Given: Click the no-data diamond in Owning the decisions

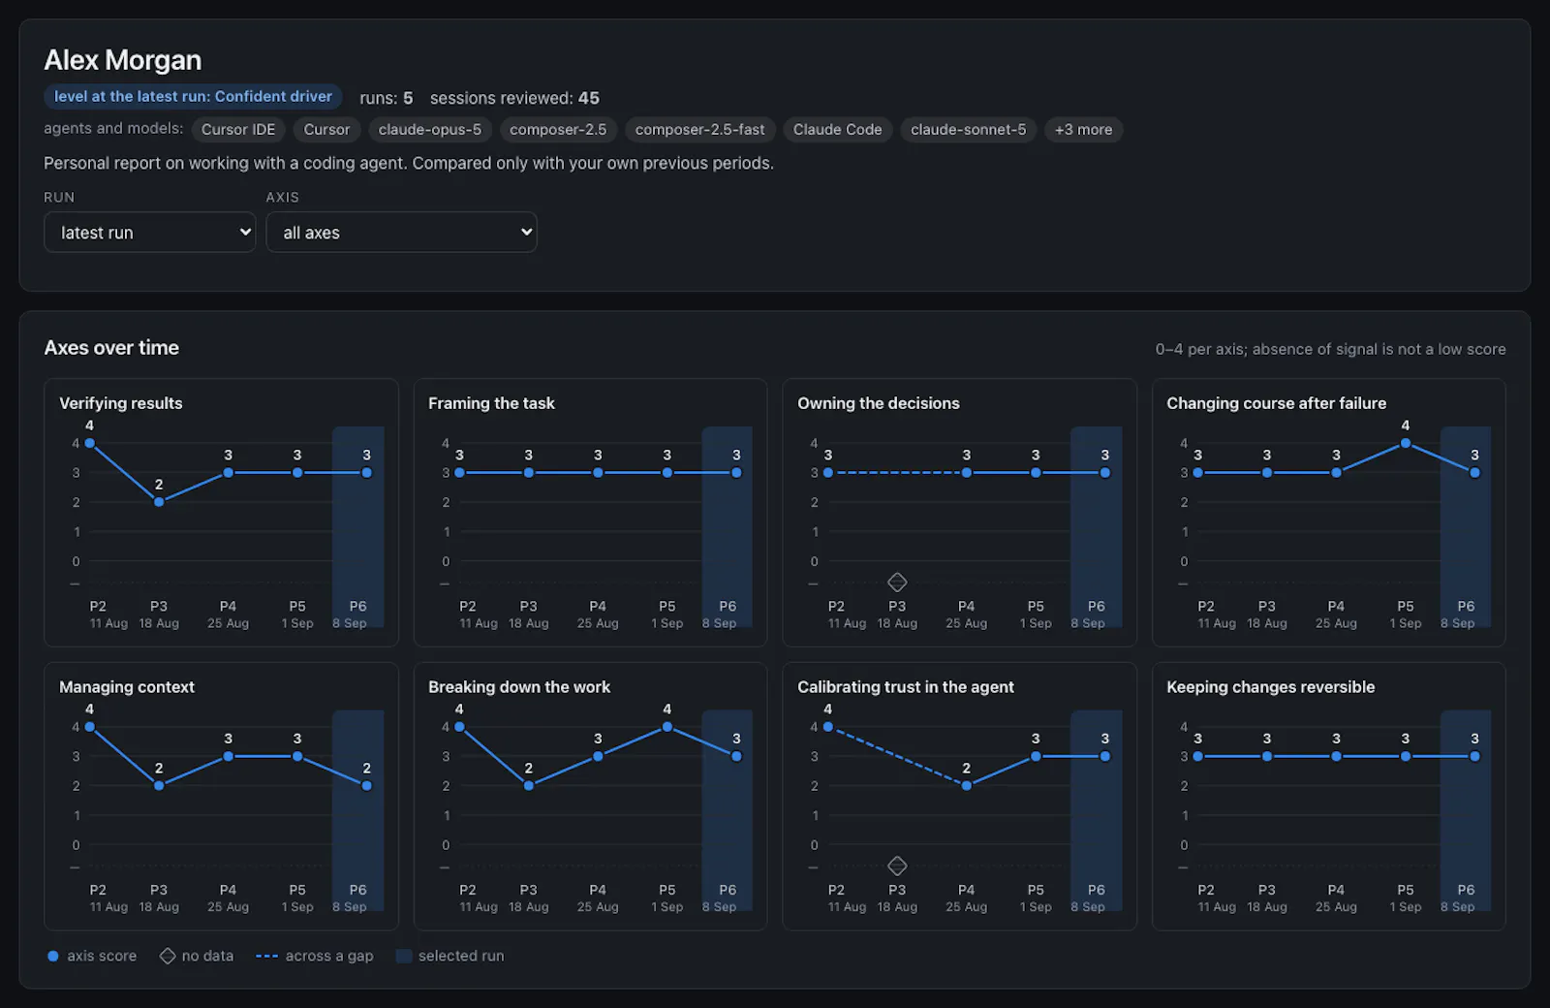Looking at the screenshot, I should click(897, 583).
